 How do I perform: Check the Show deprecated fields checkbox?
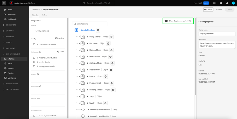[x=34, y=116]
